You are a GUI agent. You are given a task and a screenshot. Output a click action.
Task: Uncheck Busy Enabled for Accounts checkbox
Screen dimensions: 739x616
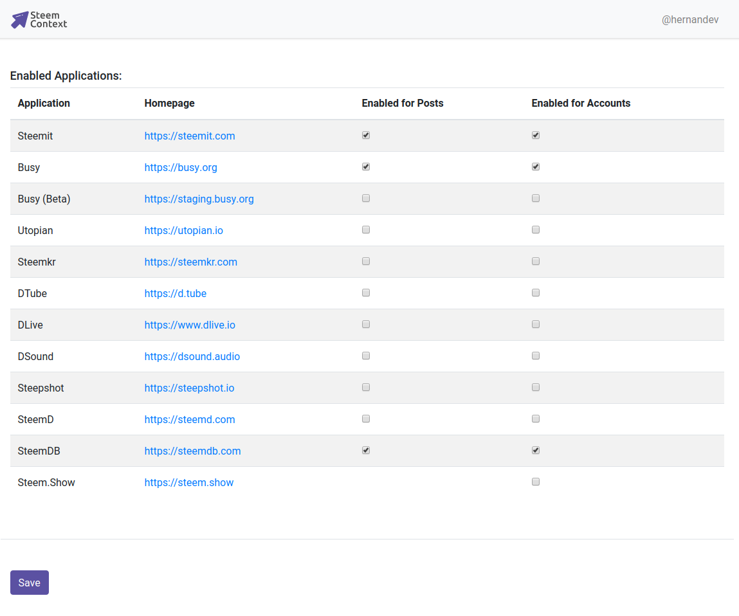pos(536,167)
